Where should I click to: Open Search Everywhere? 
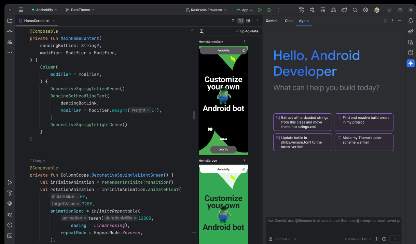[x=355, y=10]
